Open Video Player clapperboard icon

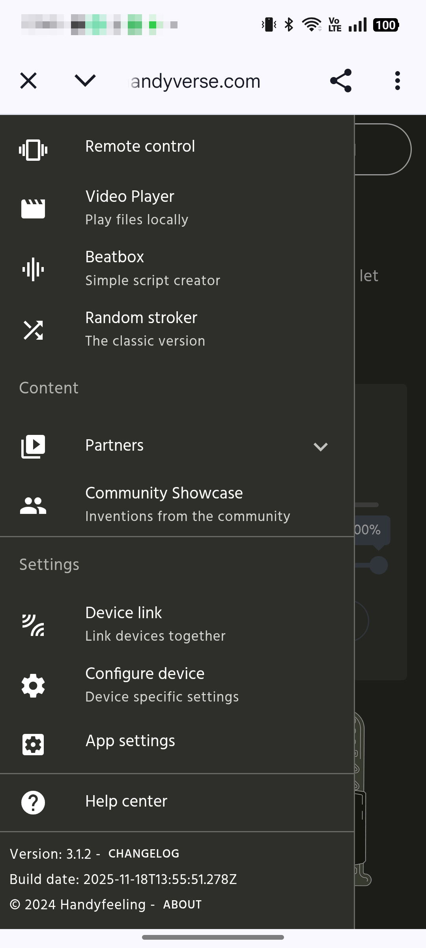(33, 209)
